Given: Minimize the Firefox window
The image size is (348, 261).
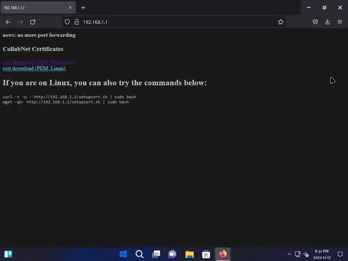Looking at the screenshot, I should pyautogui.click(x=309, y=7).
